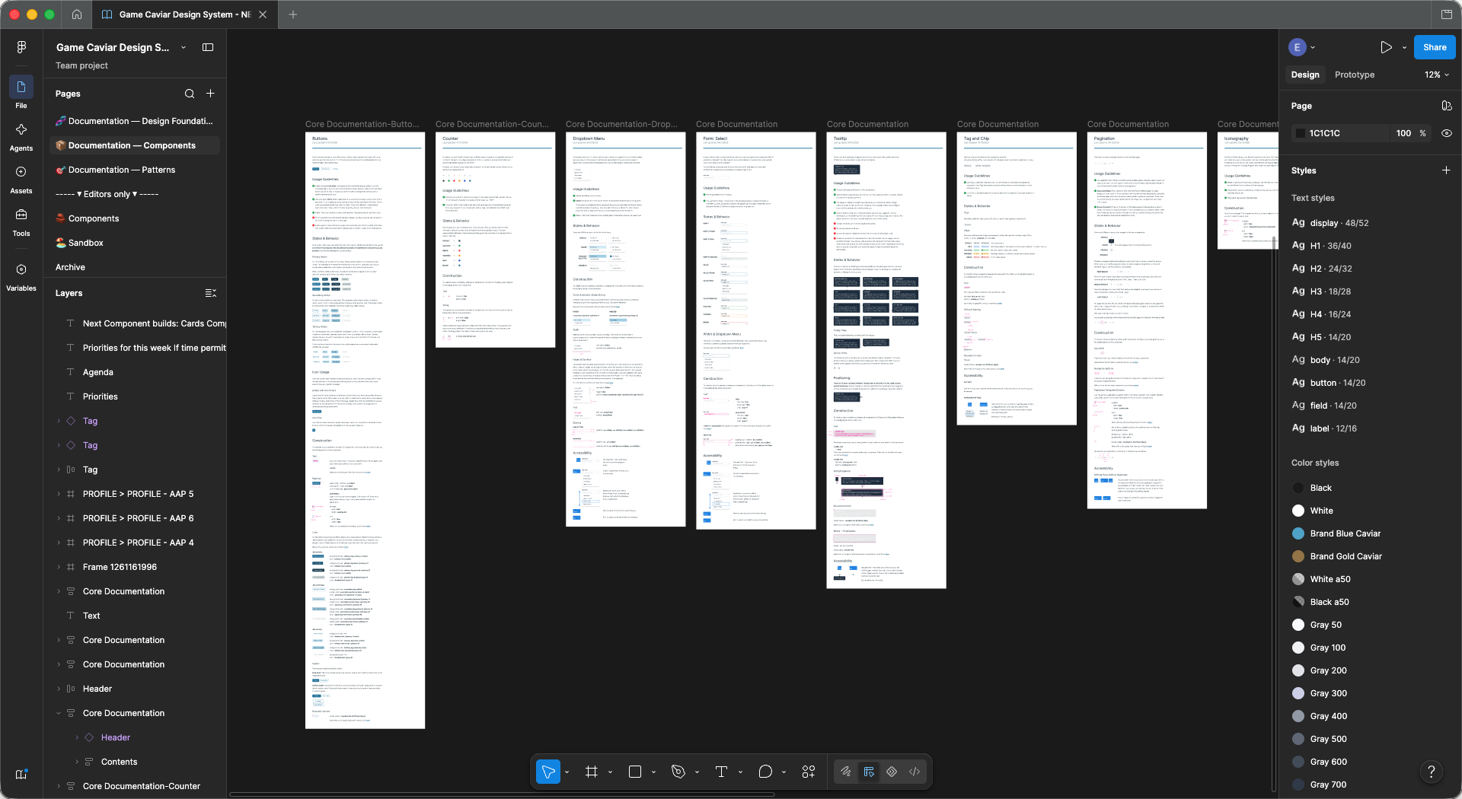Add a new page with plus icon

tap(211, 94)
